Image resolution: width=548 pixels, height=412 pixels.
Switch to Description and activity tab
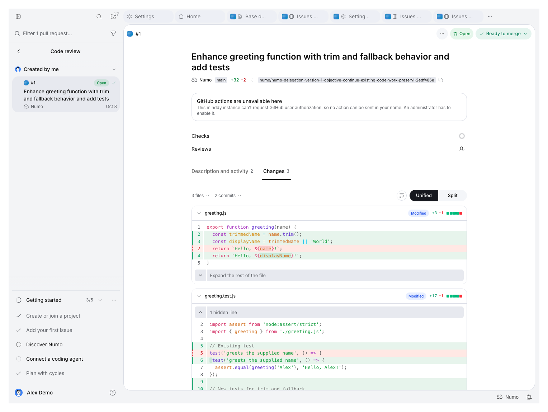coord(222,171)
